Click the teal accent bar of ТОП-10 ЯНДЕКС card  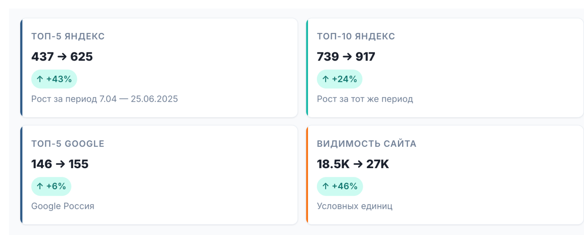307,68
